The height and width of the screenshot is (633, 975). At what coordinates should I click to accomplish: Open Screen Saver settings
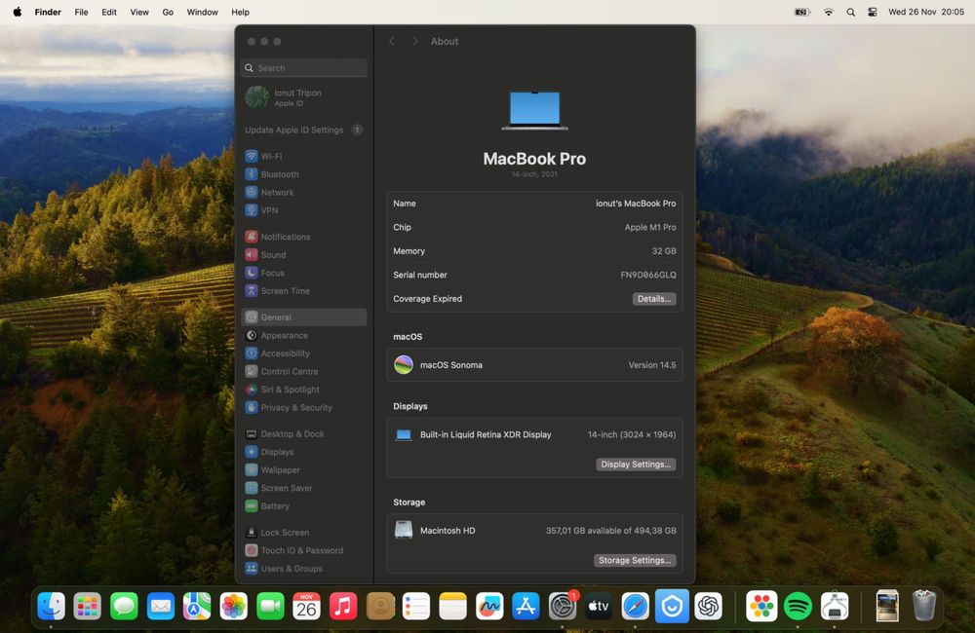pos(303,488)
